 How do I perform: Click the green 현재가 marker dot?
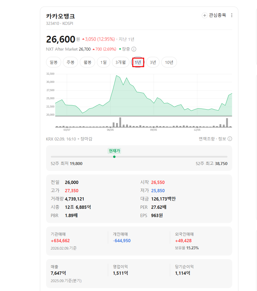click(114, 157)
